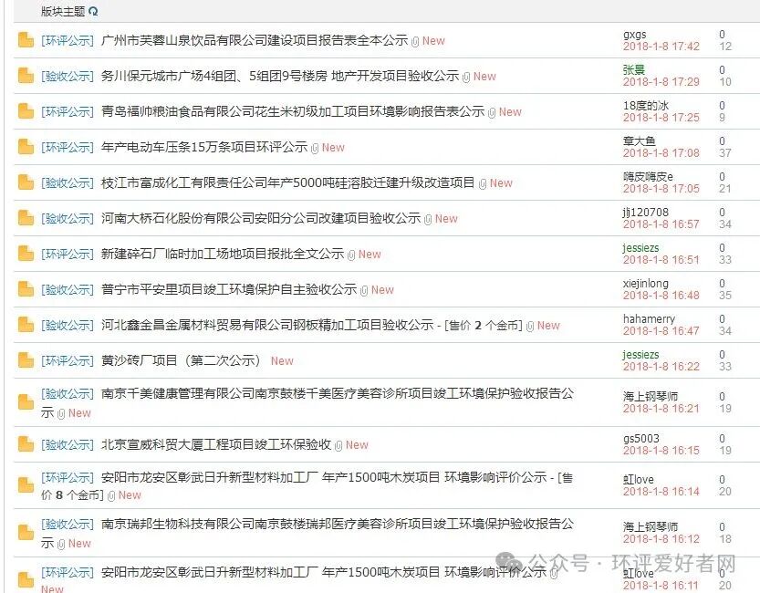Click attachment paperclip icon on 新建碎石厂 thread
Viewport: 760px width, 593px height.
point(351,255)
